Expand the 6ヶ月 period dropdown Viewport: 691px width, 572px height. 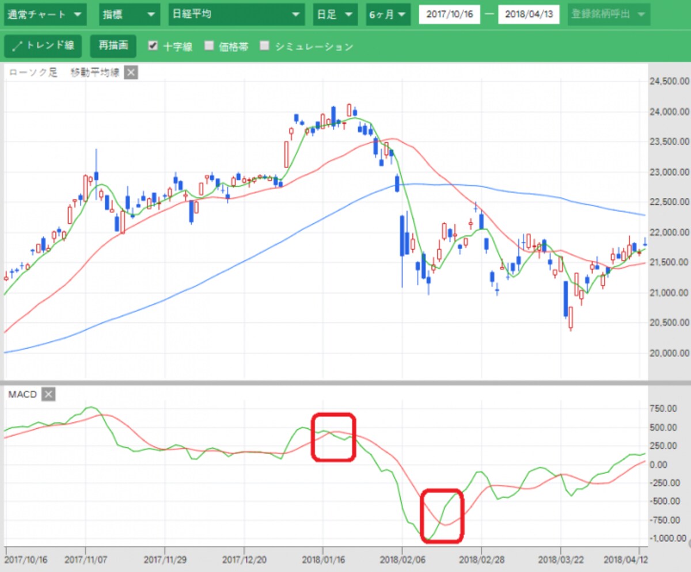click(x=388, y=14)
